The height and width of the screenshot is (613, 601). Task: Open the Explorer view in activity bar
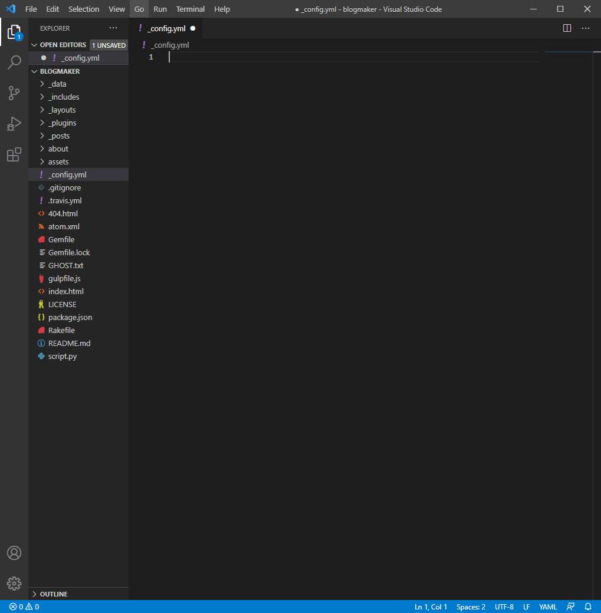[14, 32]
